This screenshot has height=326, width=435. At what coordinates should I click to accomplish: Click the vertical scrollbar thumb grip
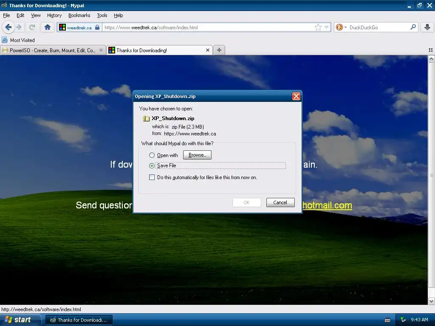click(432, 175)
